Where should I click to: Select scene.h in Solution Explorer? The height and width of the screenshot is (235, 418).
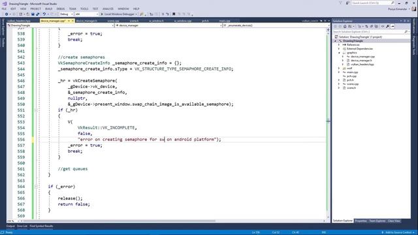(x=351, y=87)
